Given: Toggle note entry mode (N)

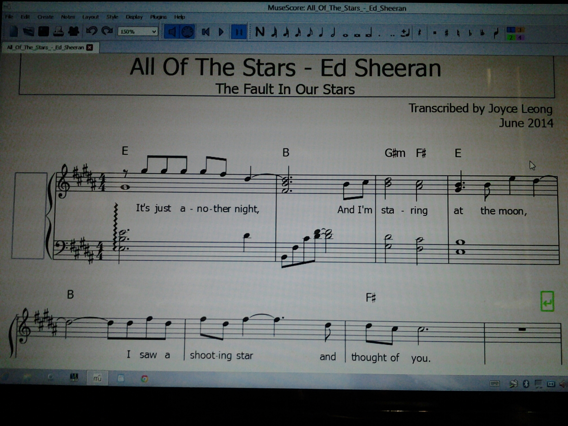Looking at the screenshot, I should point(260,32).
